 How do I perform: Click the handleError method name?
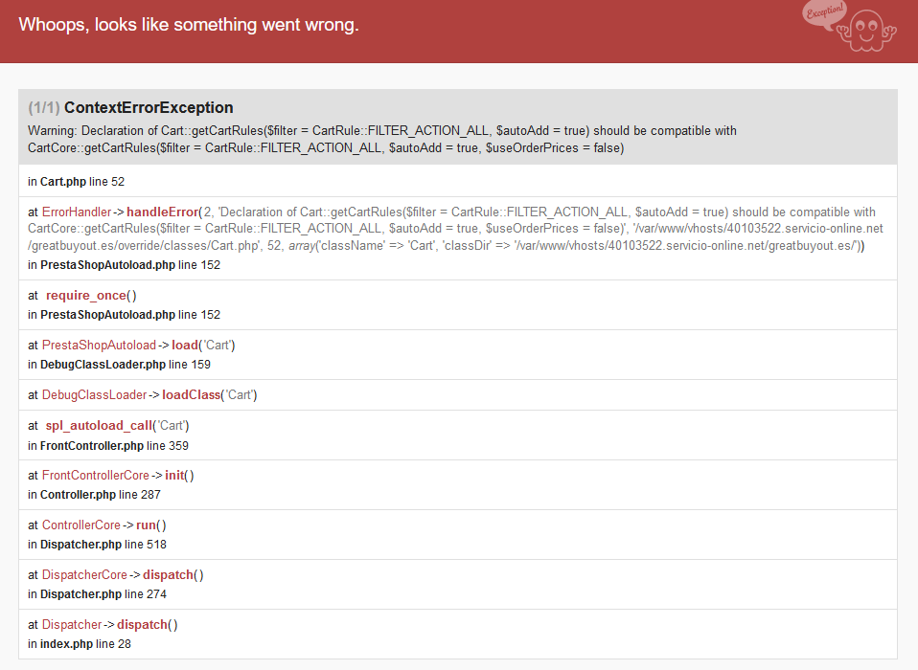162,212
